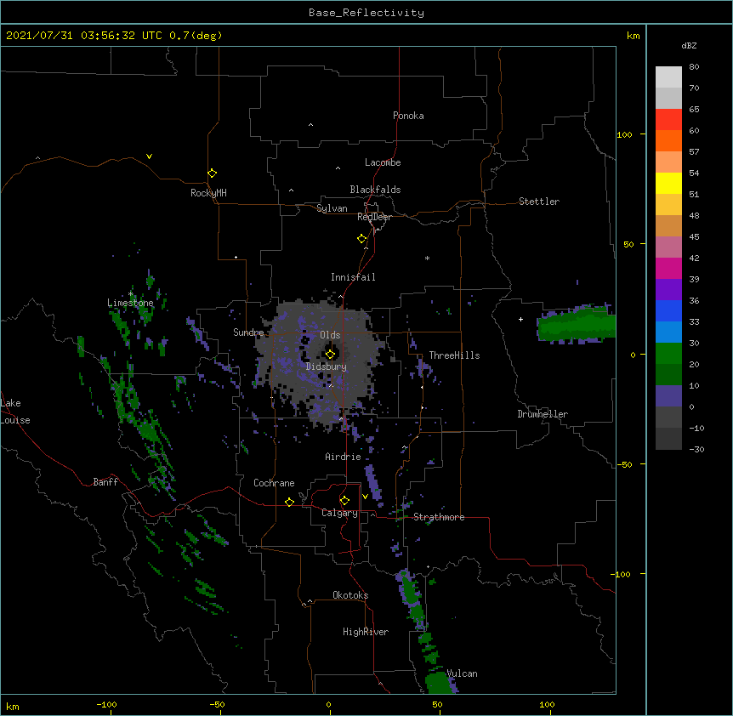The height and width of the screenshot is (716, 733).
Task: Click the Lake Louise label
Action: 15,412
